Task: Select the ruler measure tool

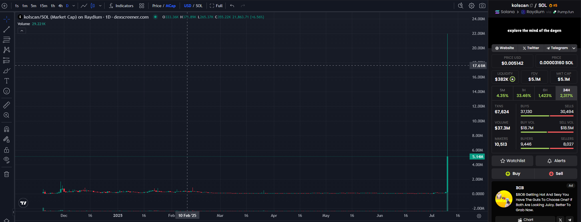Action: tap(7, 105)
